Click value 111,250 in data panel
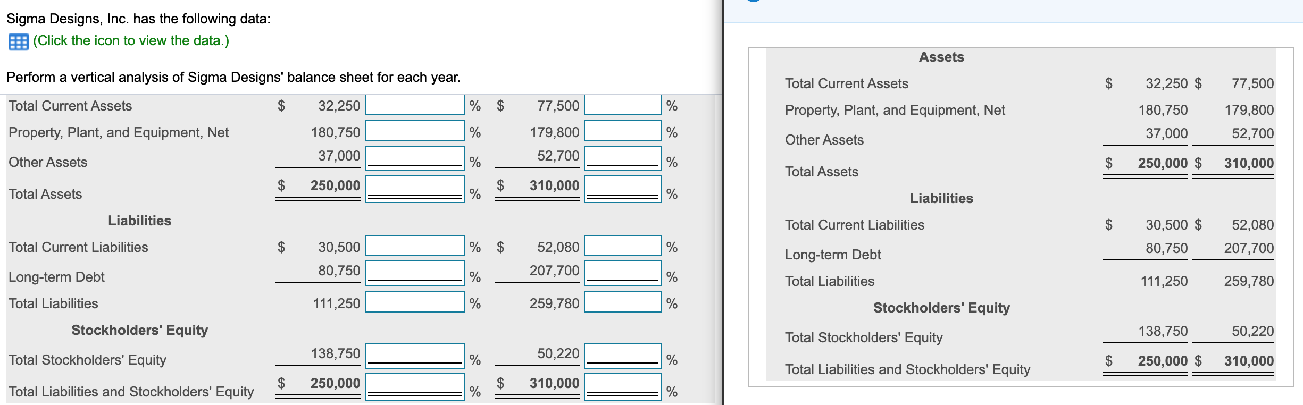 click(x=1164, y=281)
